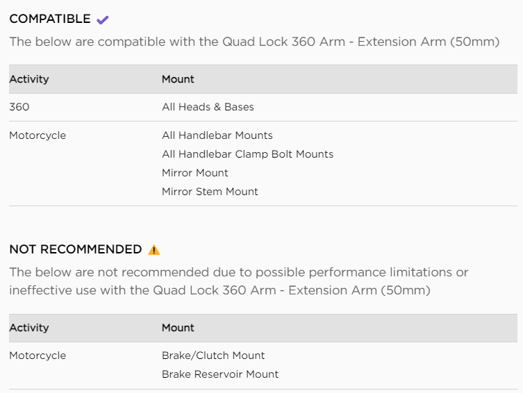Click the Mount header in the not recommended table
The image size is (523, 393).
pos(178,328)
